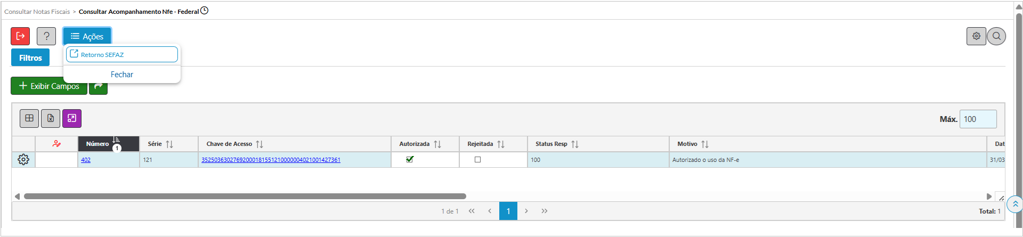Sort by Série column arrows
1023x237 pixels.
[169, 144]
